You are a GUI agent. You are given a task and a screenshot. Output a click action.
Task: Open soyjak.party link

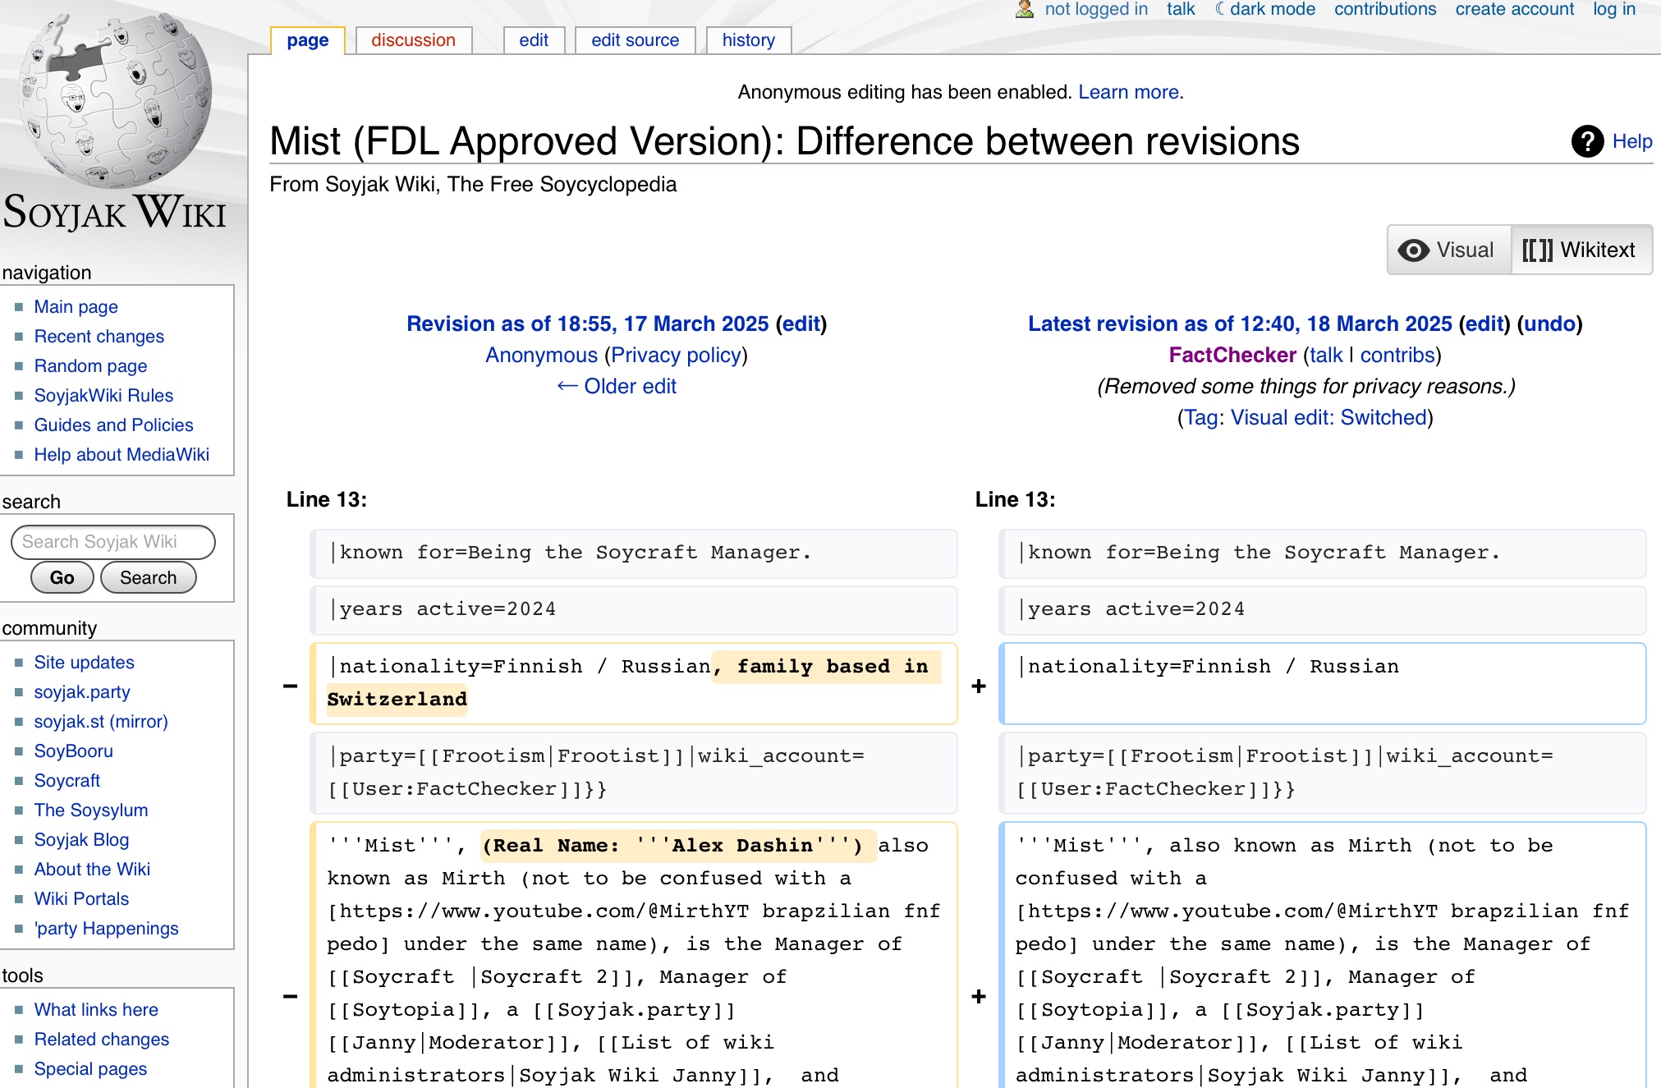point(82,691)
